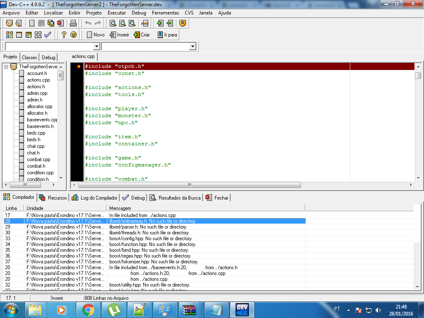424x318 pixels.
Task: Open Find using the first magnifier icon
Action: tap(113, 23)
